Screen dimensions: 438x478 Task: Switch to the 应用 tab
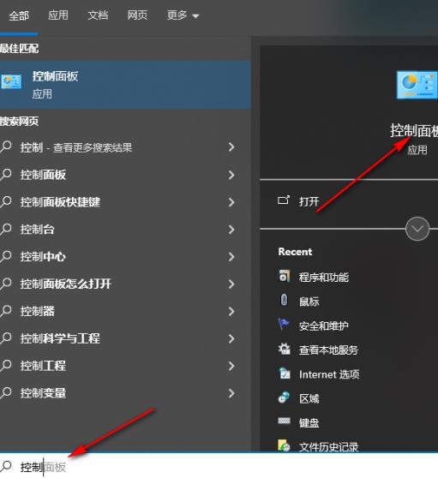pyautogui.click(x=58, y=15)
